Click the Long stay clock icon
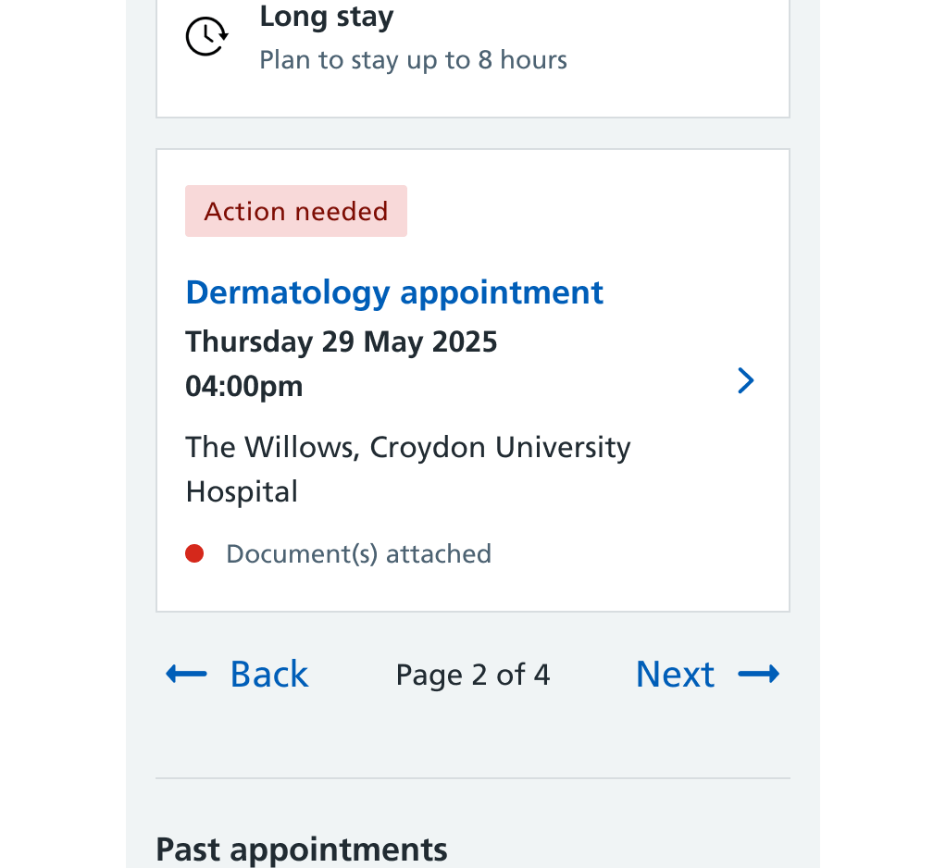The height and width of the screenshot is (868, 946). 206,37
